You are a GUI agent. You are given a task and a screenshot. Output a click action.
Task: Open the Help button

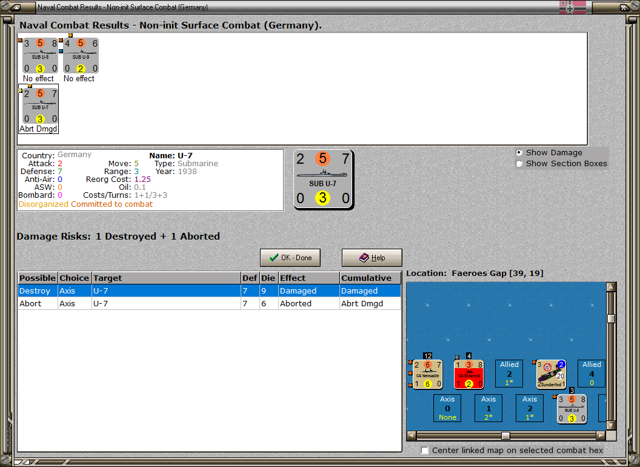(x=372, y=258)
